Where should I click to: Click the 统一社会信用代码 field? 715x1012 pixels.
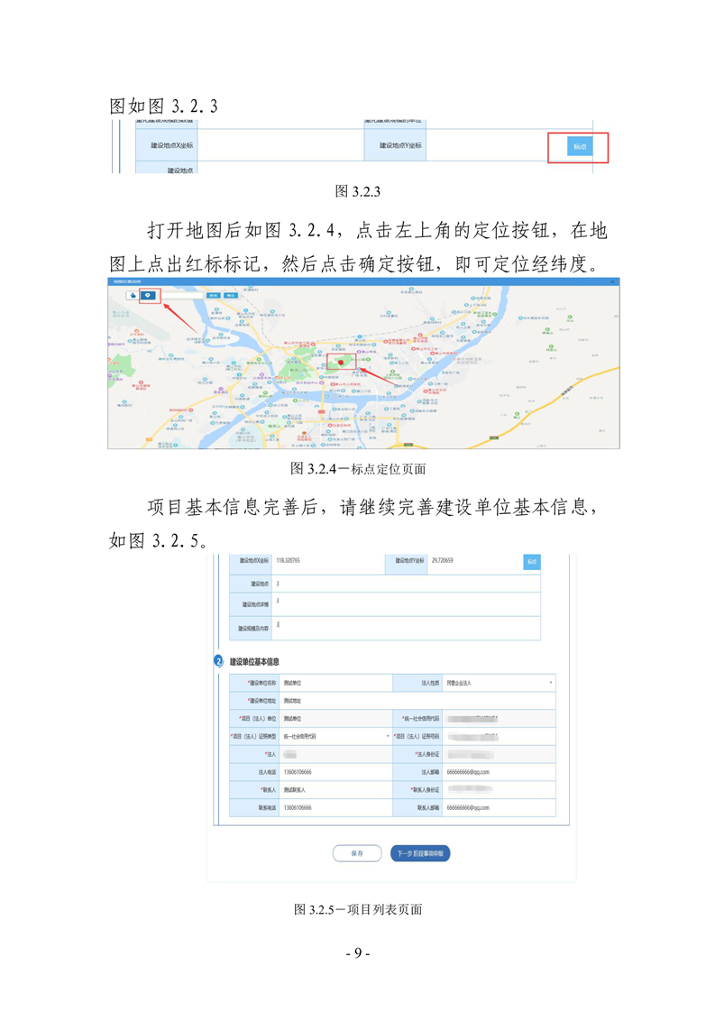coord(499,718)
